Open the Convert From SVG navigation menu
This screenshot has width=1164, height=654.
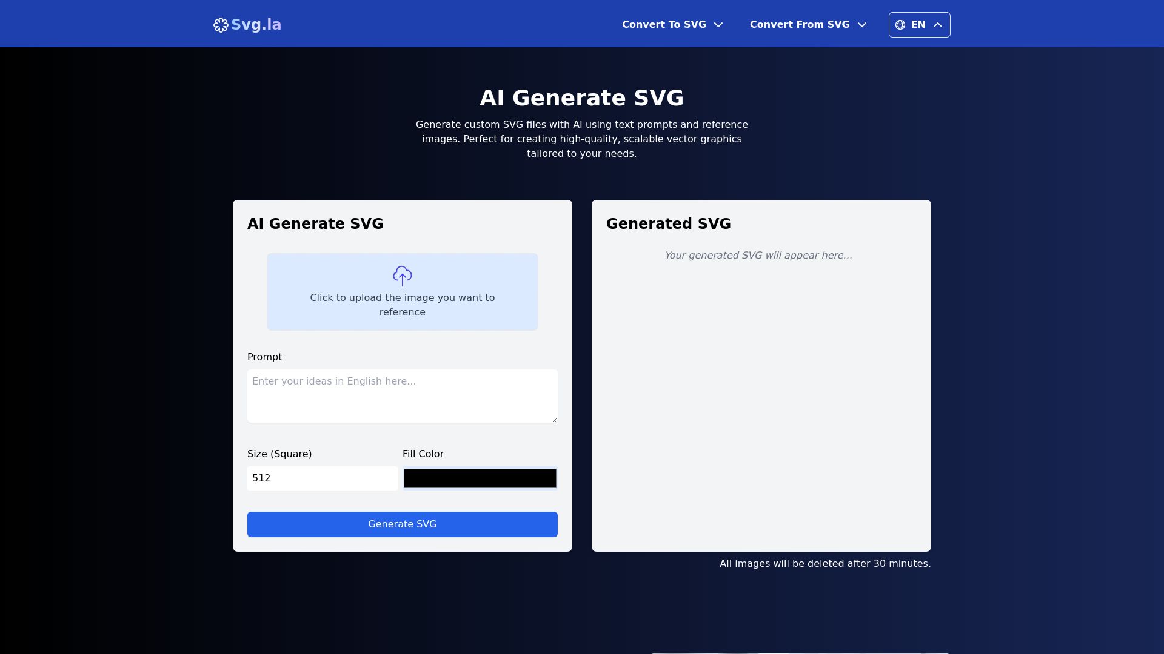[800, 25]
